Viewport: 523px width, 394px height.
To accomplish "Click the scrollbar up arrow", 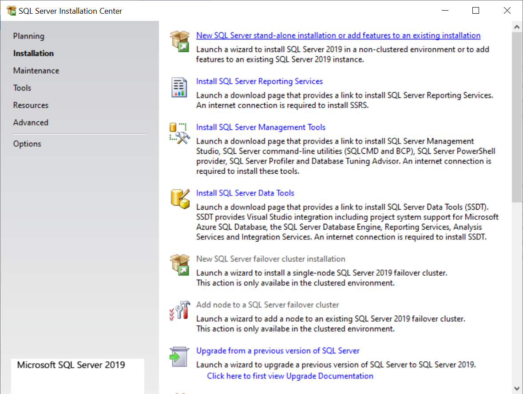I will [x=517, y=27].
